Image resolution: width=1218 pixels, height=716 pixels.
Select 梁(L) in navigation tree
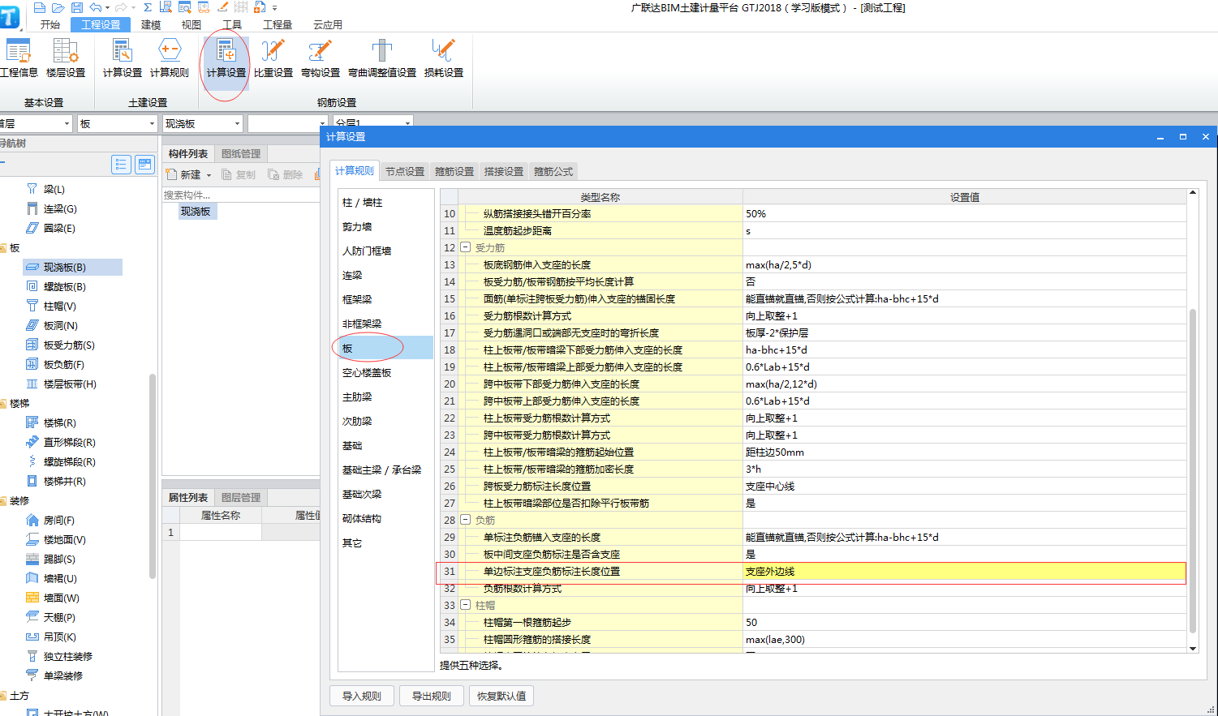point(54,189)
